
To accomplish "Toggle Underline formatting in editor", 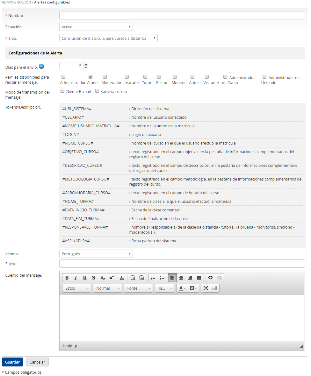I will pos(85,278).
